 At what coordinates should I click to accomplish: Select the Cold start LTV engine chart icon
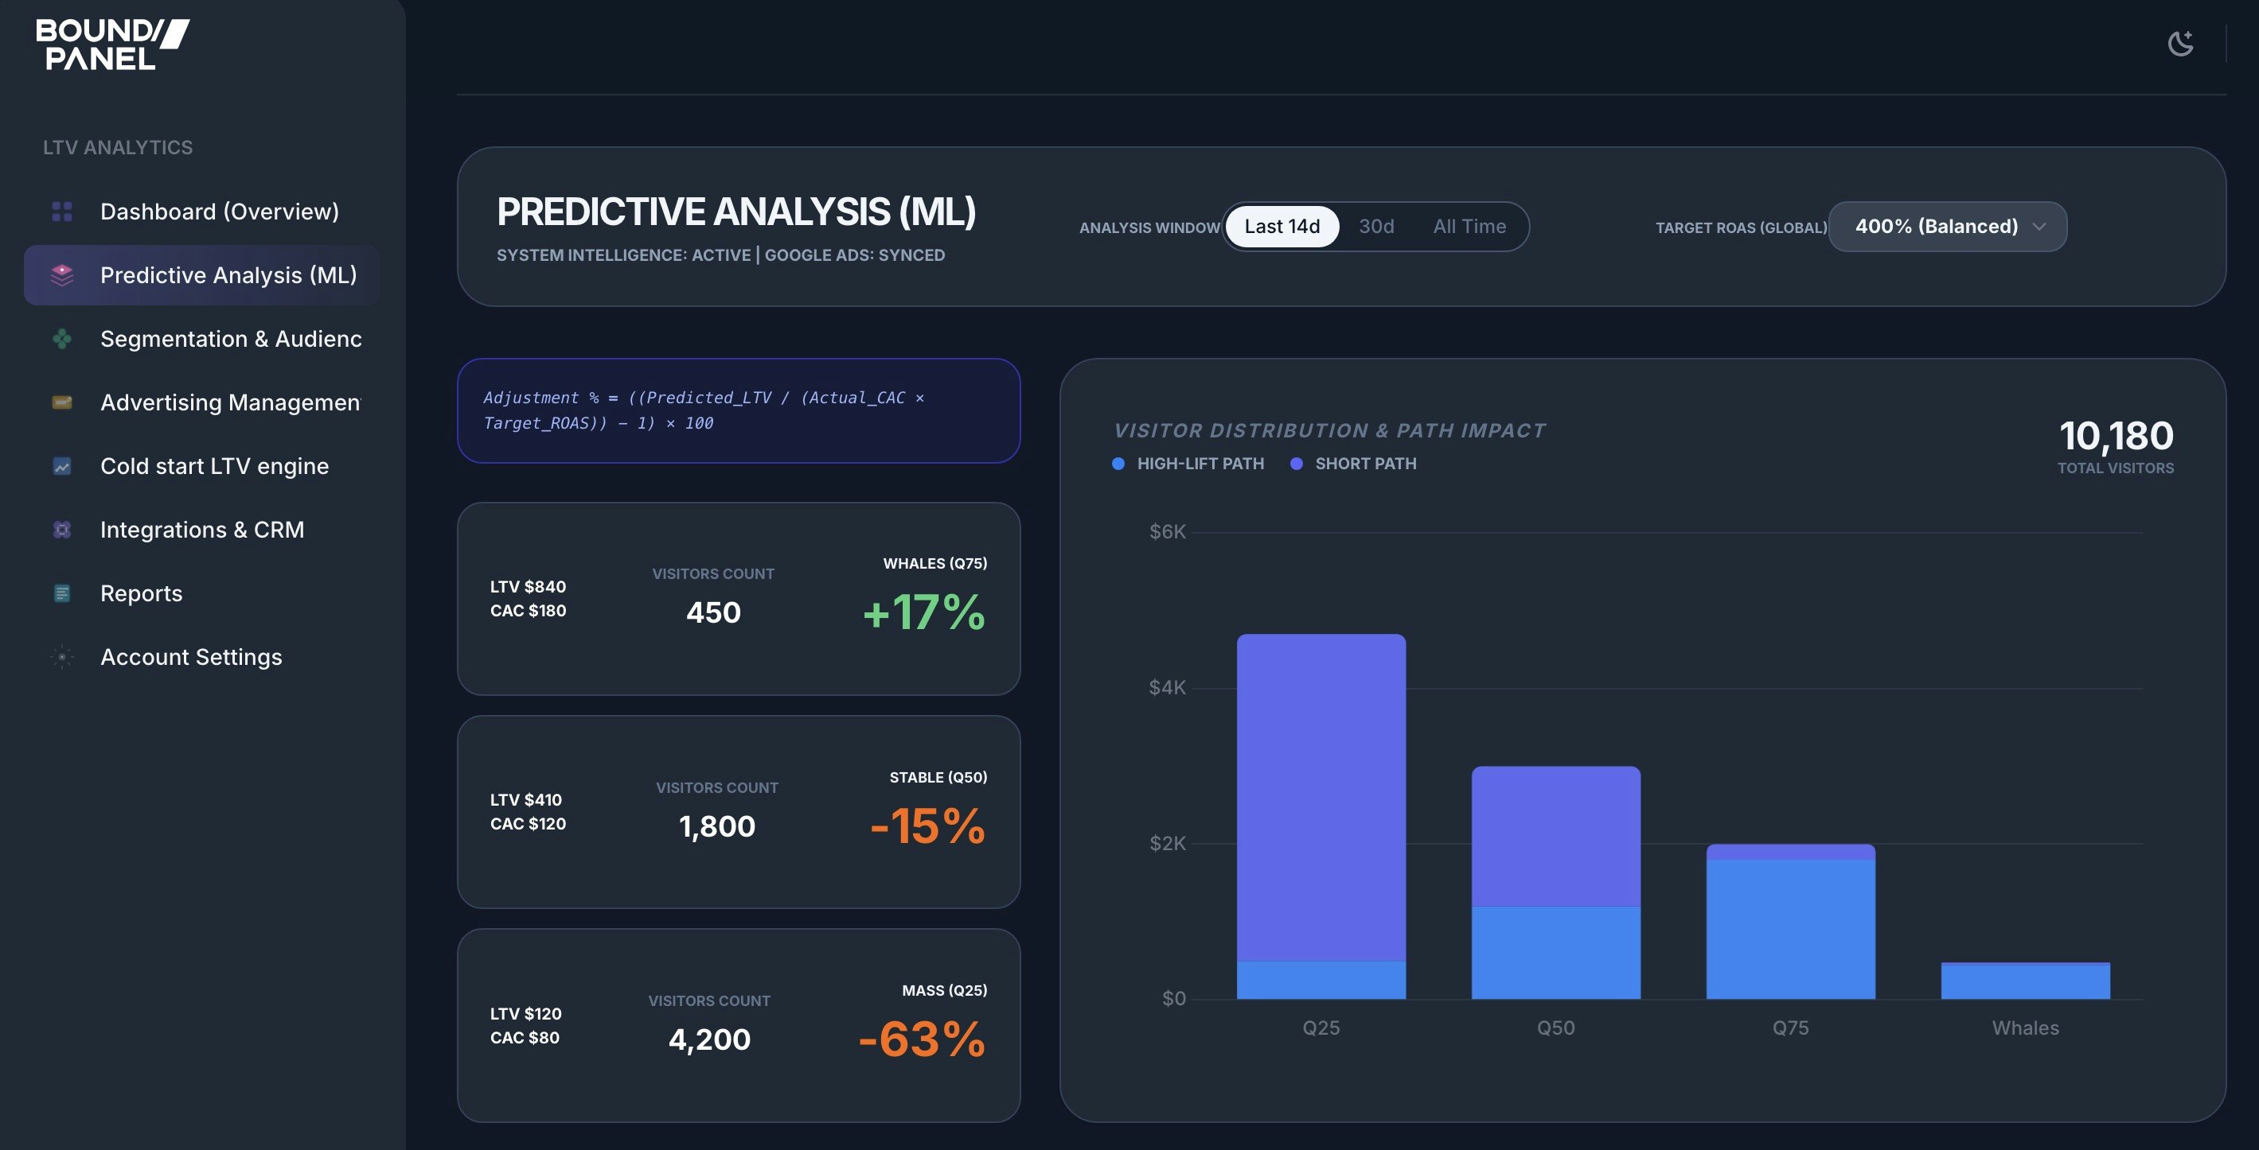tap(60, 466)
